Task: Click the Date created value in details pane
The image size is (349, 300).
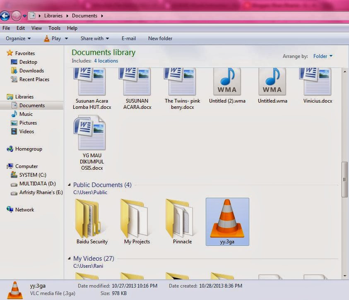Action: click(221, 286)
